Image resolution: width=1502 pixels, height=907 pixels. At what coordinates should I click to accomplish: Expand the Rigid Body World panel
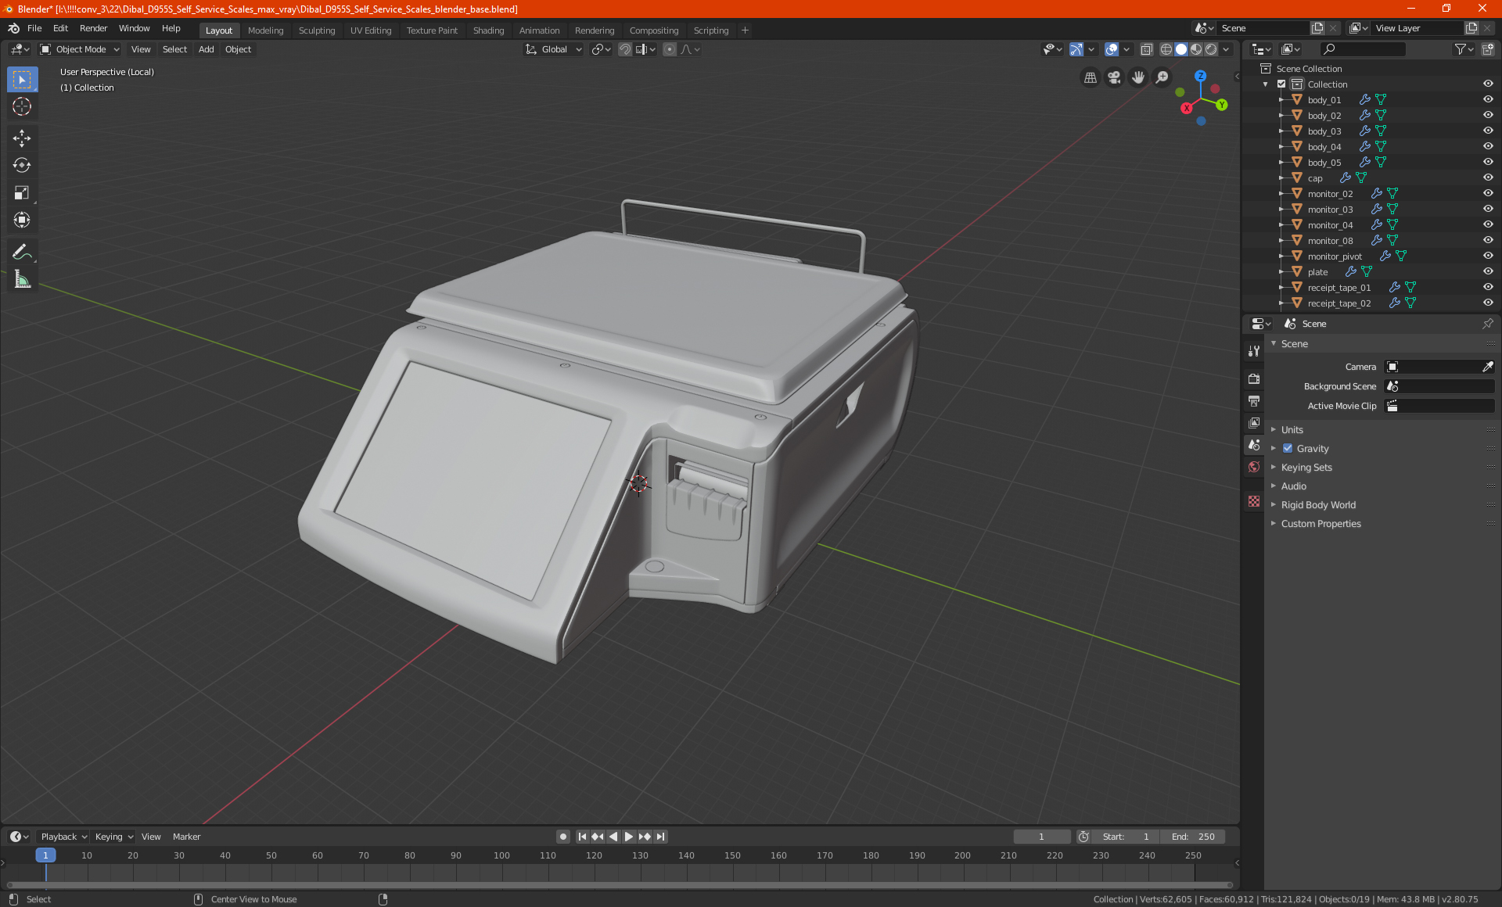click(1317, 505)
